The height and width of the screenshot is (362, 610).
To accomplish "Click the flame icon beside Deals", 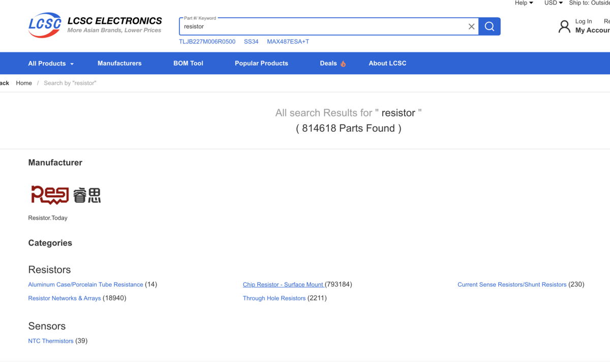I will (343, 64).
